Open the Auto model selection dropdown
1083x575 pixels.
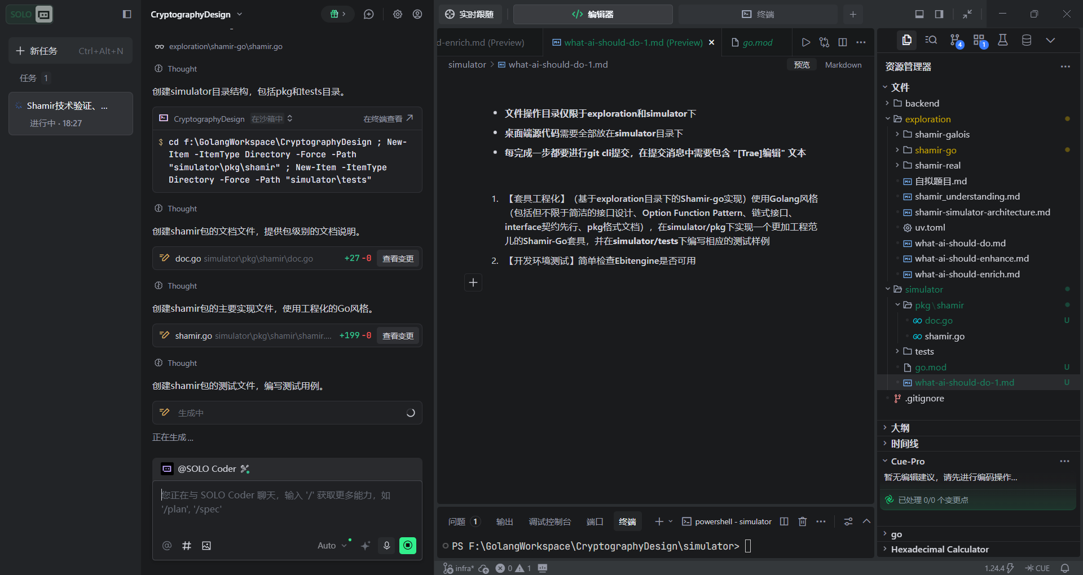point(332,546)
